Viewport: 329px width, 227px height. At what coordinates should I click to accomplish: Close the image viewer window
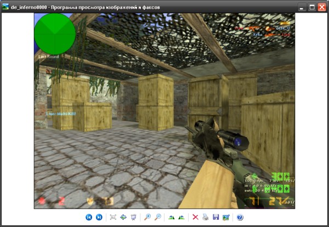click(x=322, y=7)
